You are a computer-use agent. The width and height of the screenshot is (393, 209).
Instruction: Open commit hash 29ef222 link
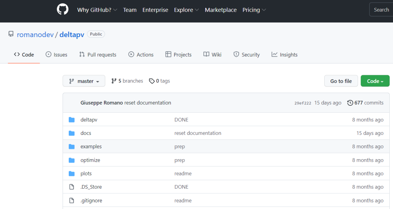(x=303, y=103)
